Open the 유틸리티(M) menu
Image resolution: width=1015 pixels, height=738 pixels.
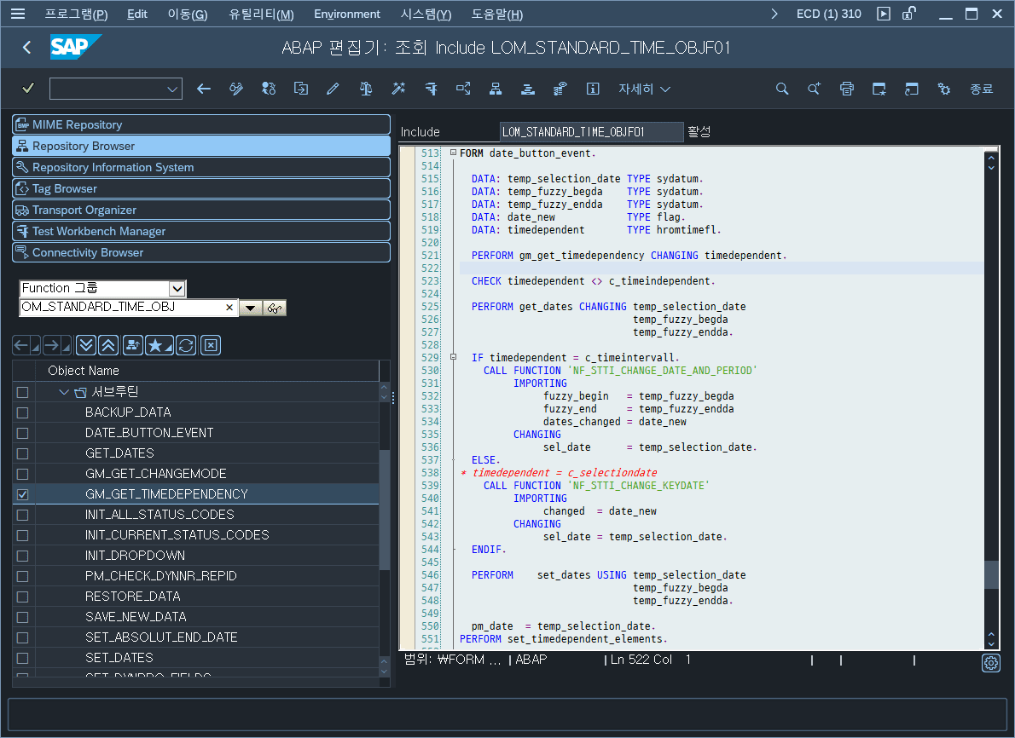[261, 14]
